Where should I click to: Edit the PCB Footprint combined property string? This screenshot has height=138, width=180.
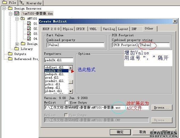point(141,45)
